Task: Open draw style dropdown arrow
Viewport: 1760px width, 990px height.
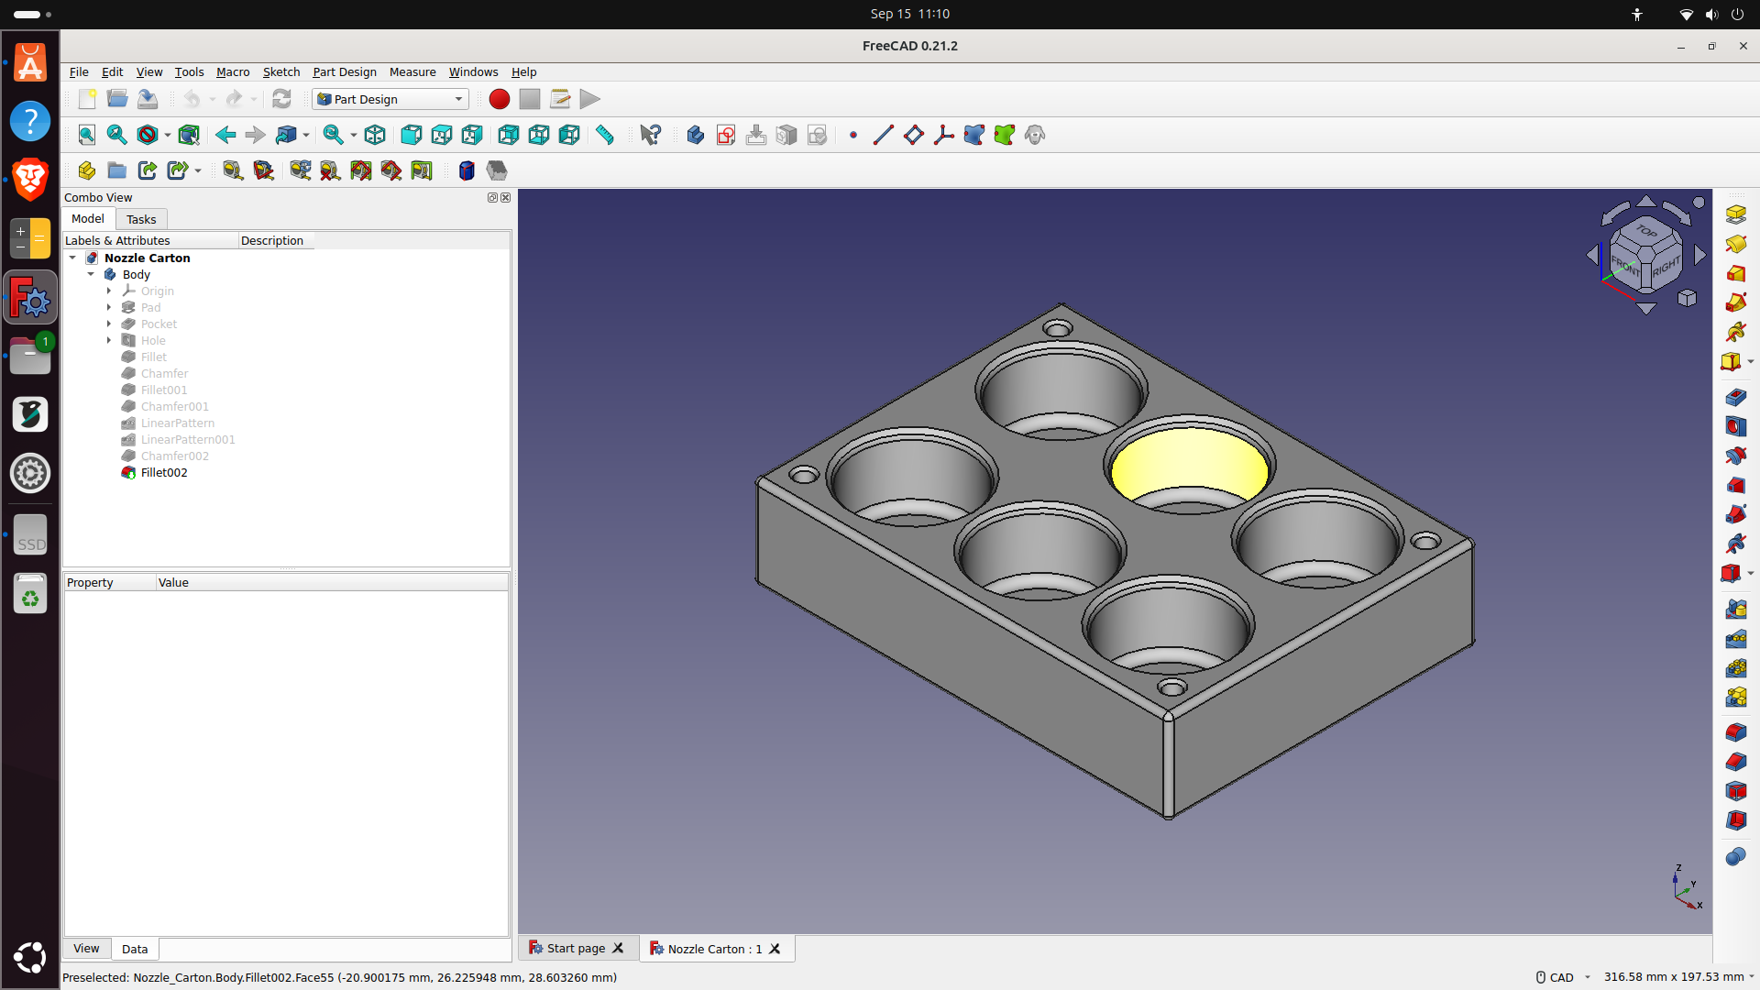Action: click(x=167, y=136)
